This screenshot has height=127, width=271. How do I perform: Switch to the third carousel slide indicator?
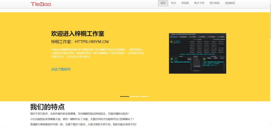point(144,96)
